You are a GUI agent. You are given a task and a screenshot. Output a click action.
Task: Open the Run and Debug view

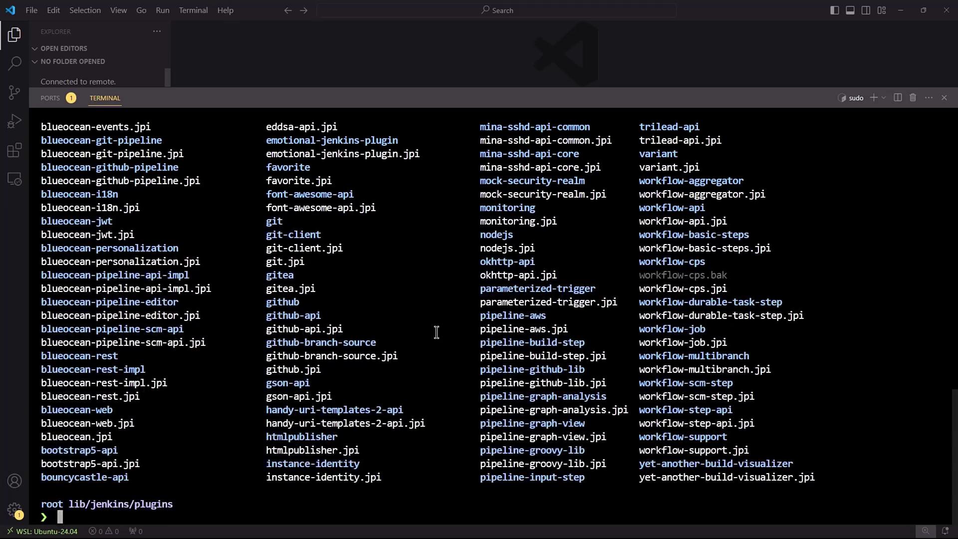(14, 121)
